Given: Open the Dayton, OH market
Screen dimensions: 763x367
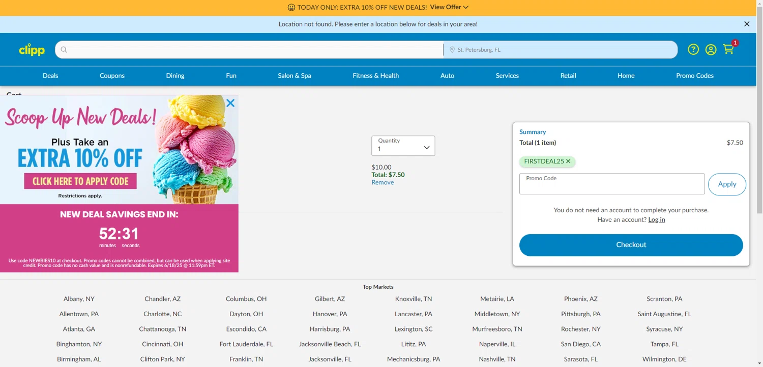Looking at the screenshot, I should 246,314.
